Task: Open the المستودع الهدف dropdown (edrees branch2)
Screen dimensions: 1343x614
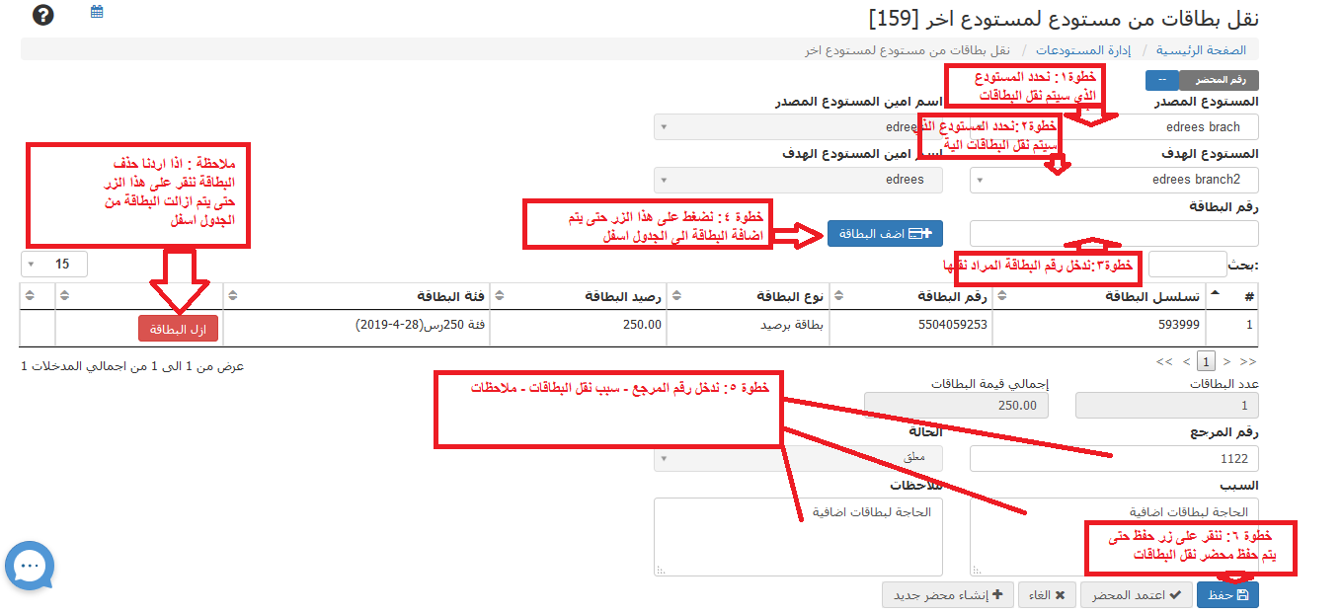Action: coord(1114,180)
